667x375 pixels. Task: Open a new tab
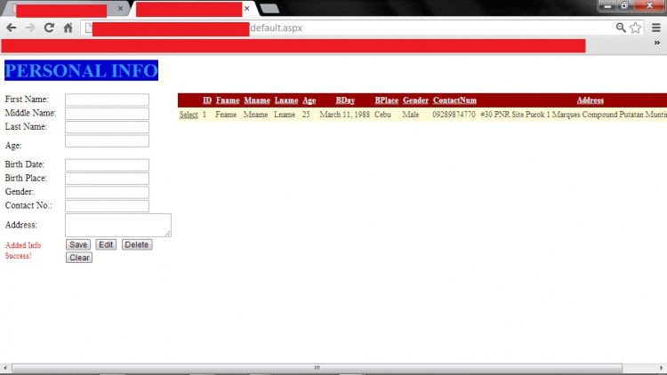pos(269,9)
